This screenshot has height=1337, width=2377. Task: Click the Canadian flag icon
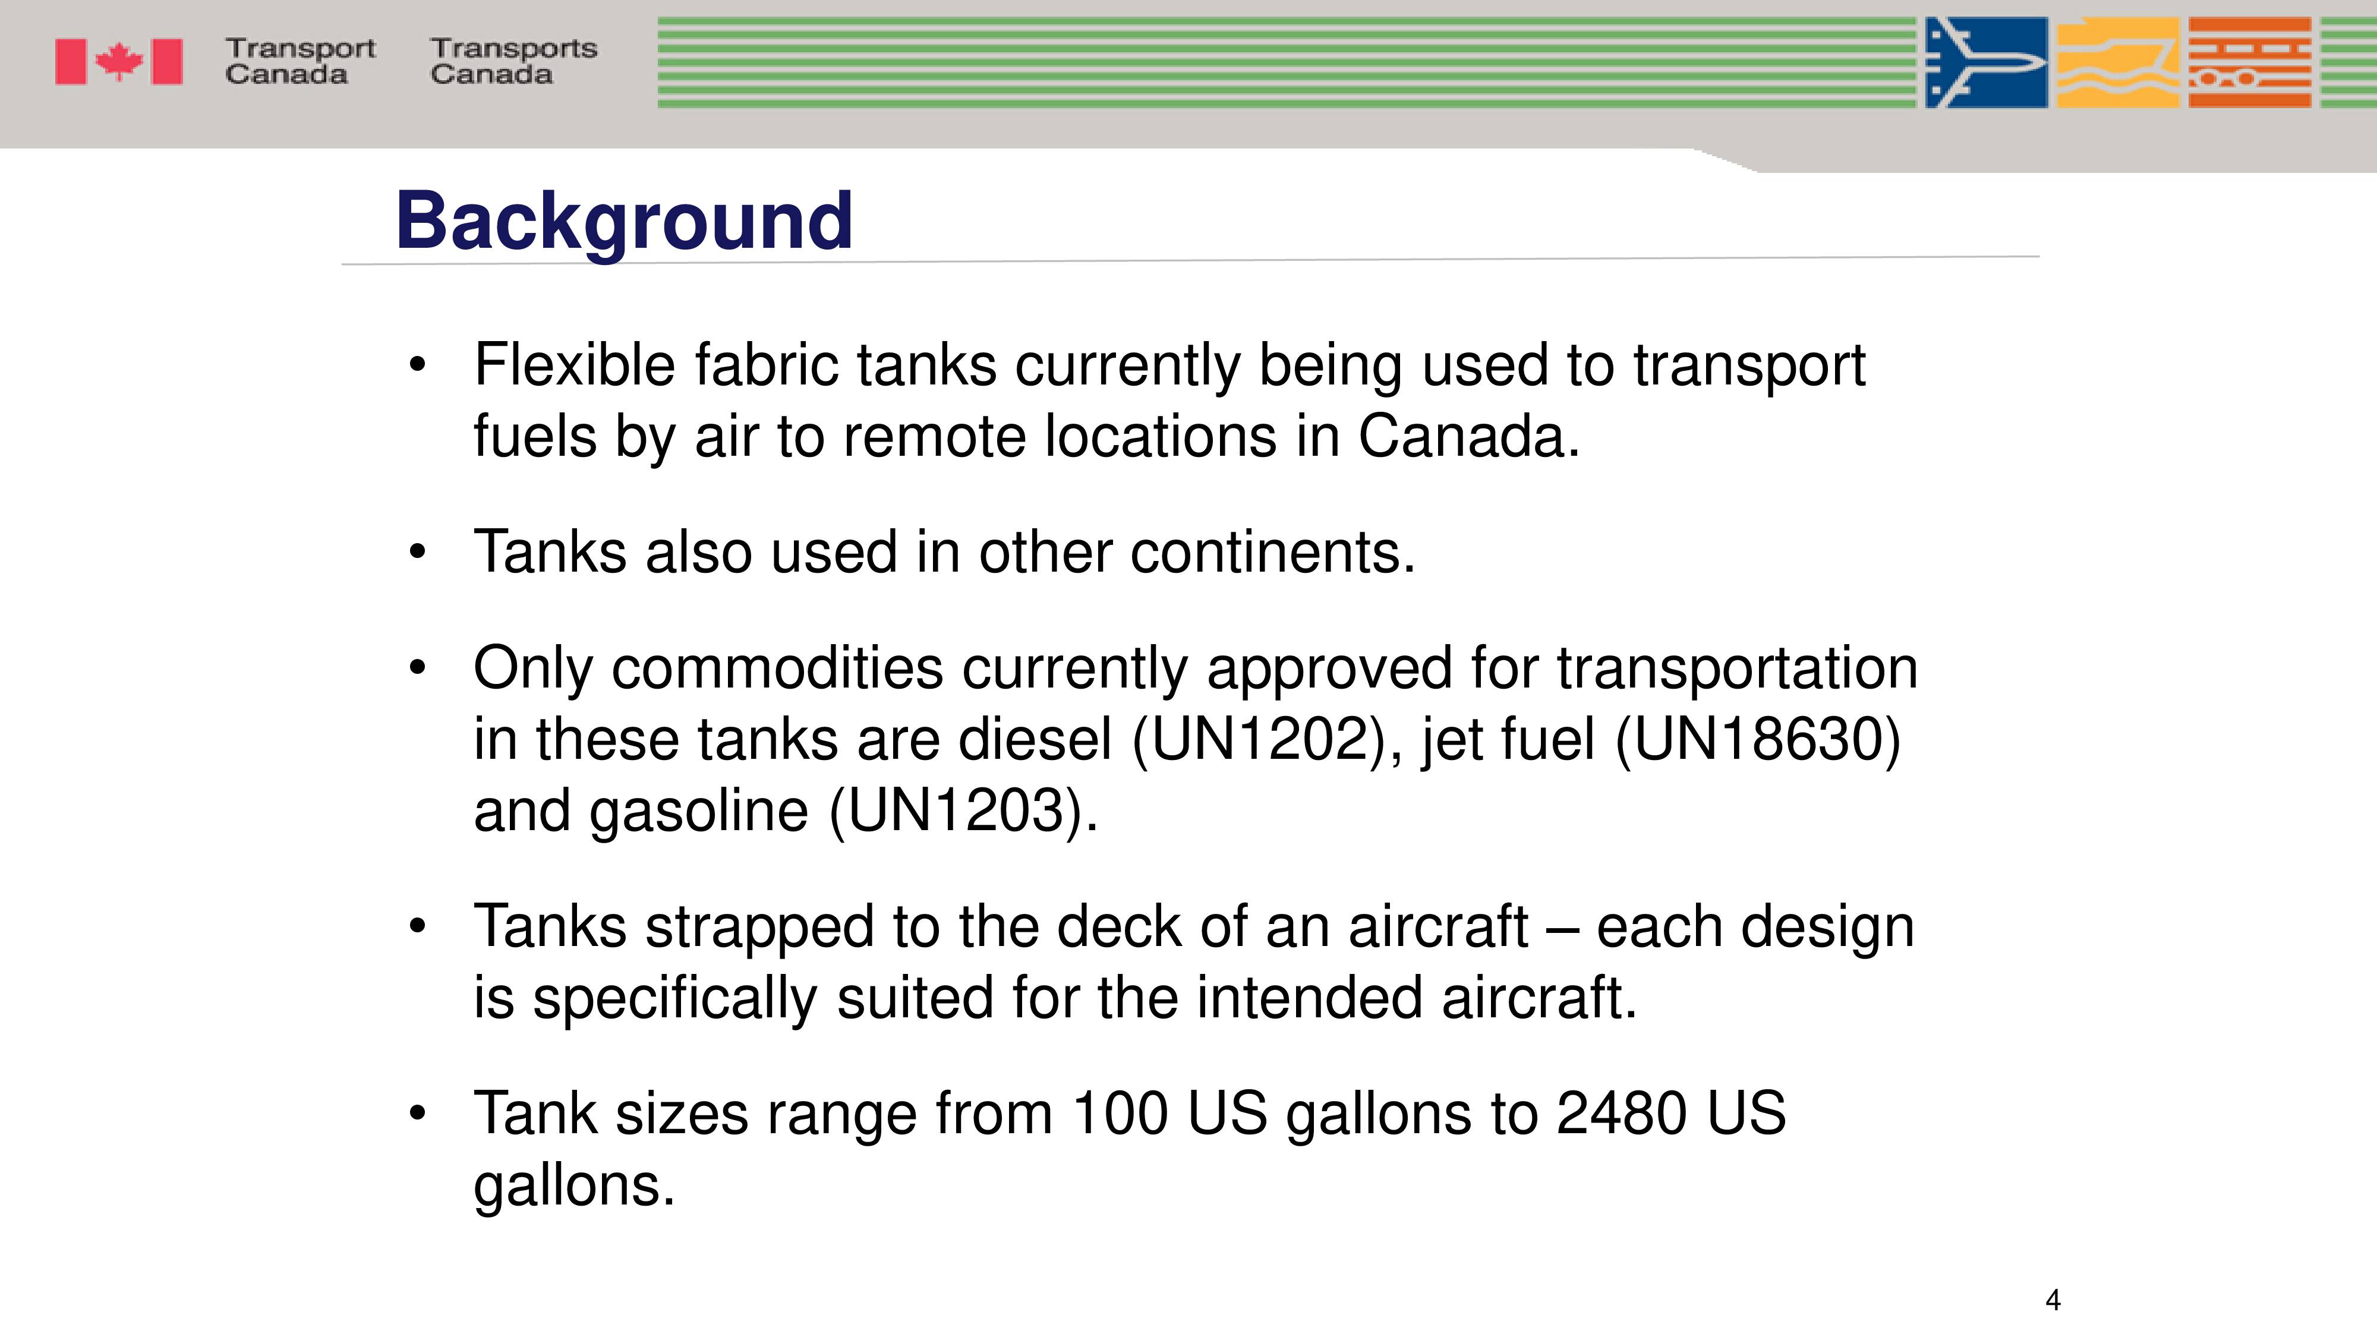click(119, 62)
